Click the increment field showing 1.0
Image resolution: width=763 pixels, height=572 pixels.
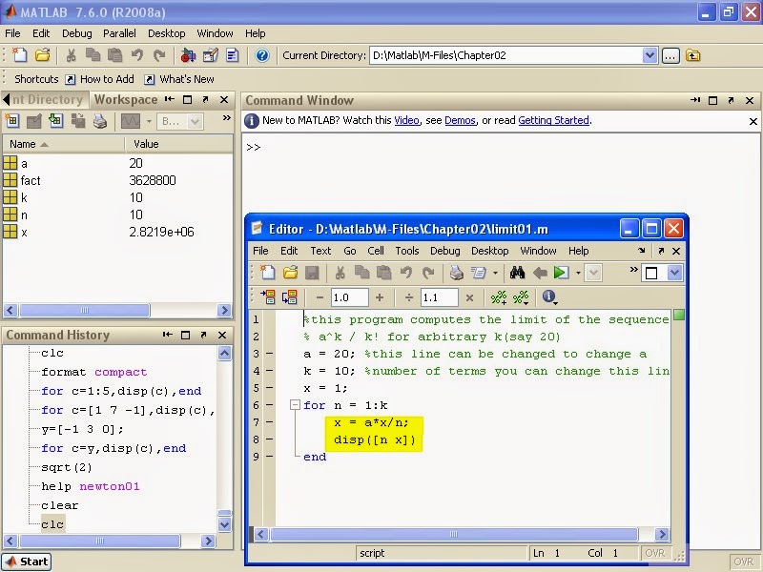(349, 297)
